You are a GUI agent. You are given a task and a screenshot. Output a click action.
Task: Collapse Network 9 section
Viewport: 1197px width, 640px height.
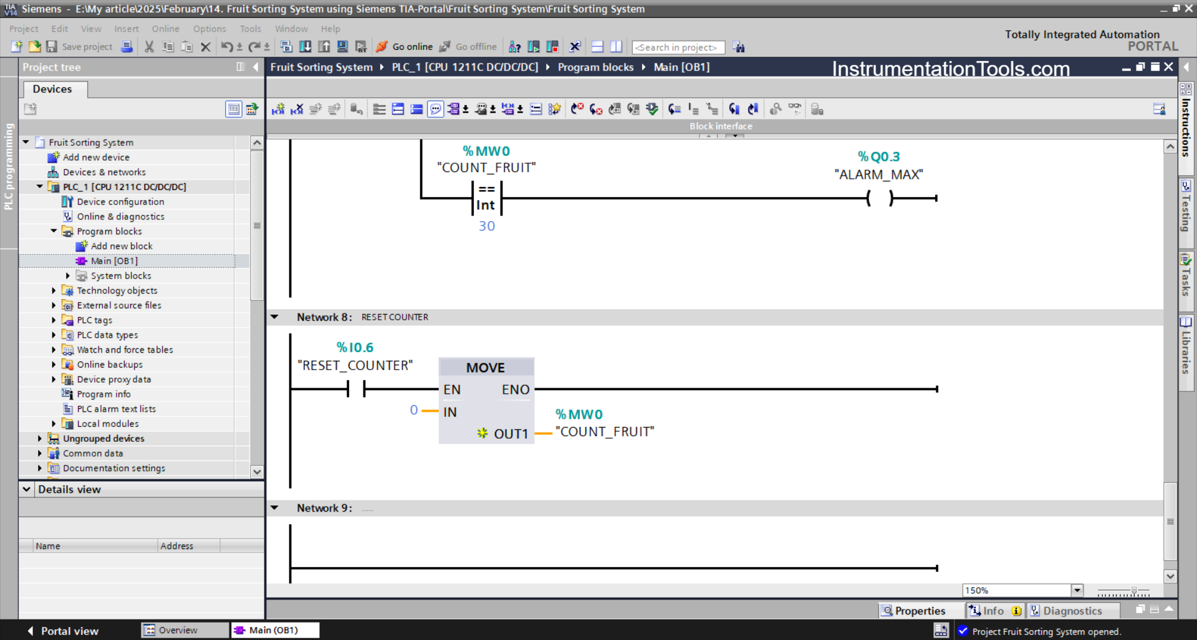tap(274, 508)
